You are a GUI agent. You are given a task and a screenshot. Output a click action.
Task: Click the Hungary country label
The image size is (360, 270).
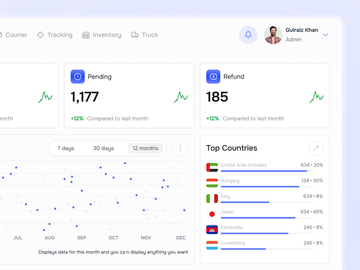[230, 181]
